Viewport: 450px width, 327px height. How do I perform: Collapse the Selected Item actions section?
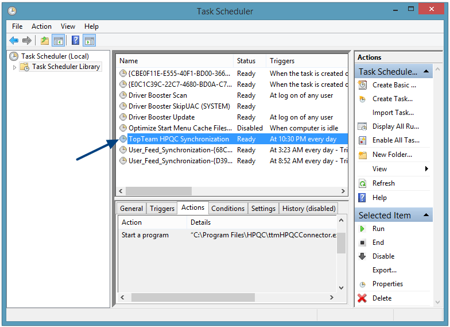[x=426, y=216]
